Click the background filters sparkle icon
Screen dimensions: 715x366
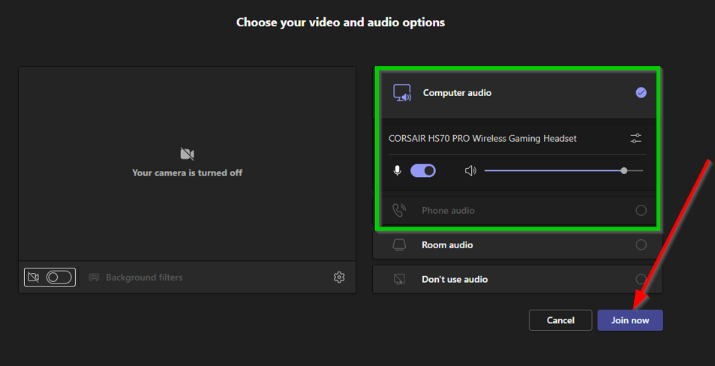[x=94, y=277]
